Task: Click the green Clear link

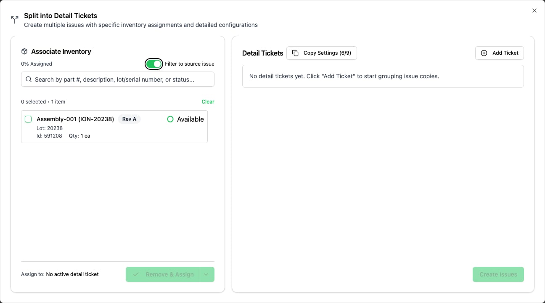Action: click(208, 102)
